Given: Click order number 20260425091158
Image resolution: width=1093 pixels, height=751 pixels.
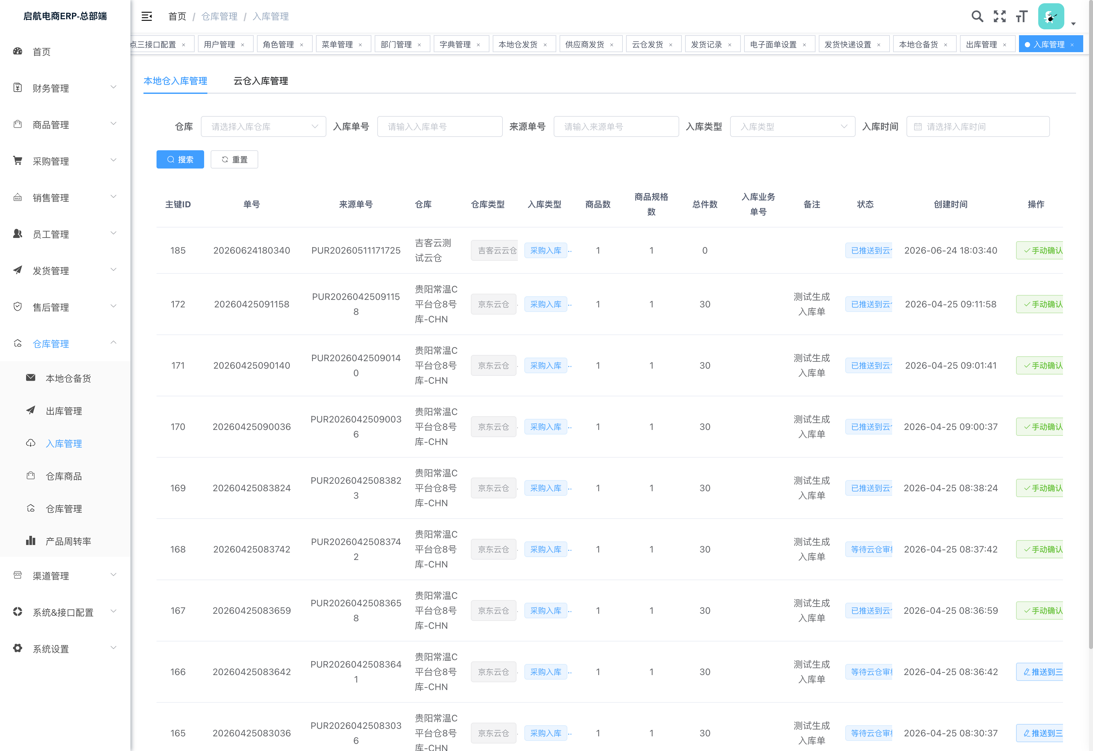Looking at the screenshot, I should 251,304.
